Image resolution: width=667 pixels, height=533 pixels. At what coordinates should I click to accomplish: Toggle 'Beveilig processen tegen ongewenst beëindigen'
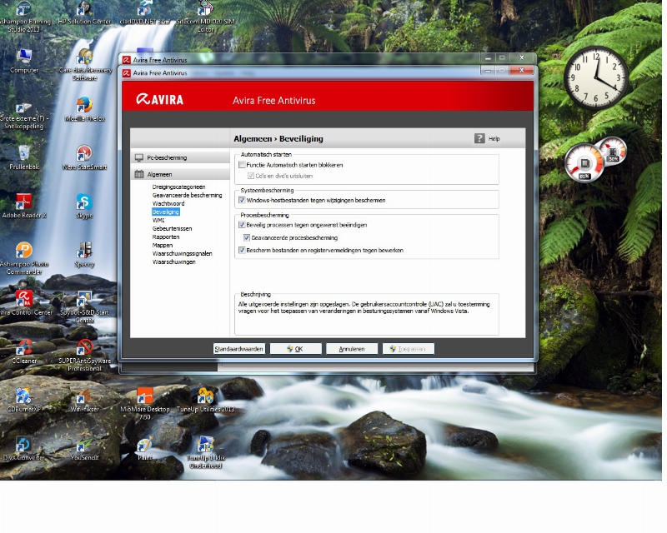pos(242,225)
